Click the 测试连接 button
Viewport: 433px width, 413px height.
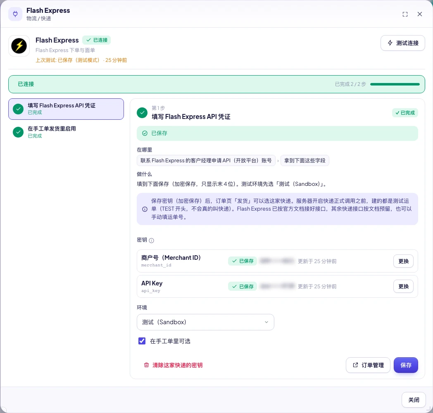(x=402, y=43)
